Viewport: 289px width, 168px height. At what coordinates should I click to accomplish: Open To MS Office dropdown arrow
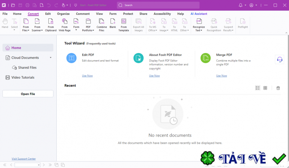156,30
